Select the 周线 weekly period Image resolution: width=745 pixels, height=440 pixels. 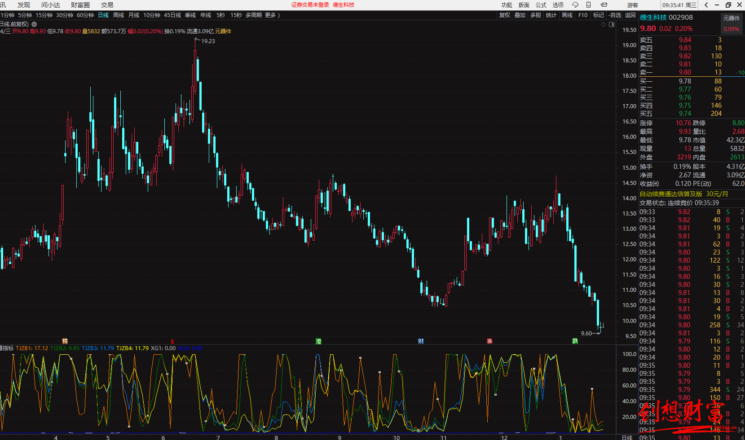tap(119, 15)
